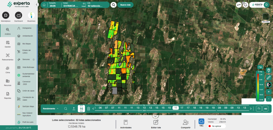The width and height of the screenshot is (273, 130).
Task: Select the ruler measure tool
Action: pos(269,78)
